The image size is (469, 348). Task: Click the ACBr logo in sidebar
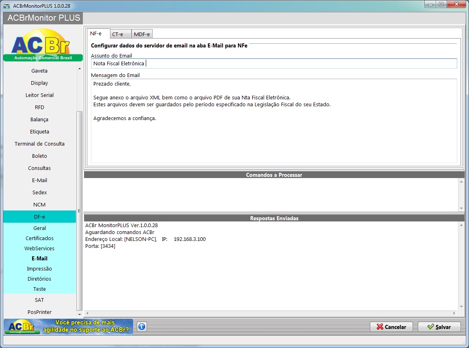pyautogui.click(x=43, y=45)
